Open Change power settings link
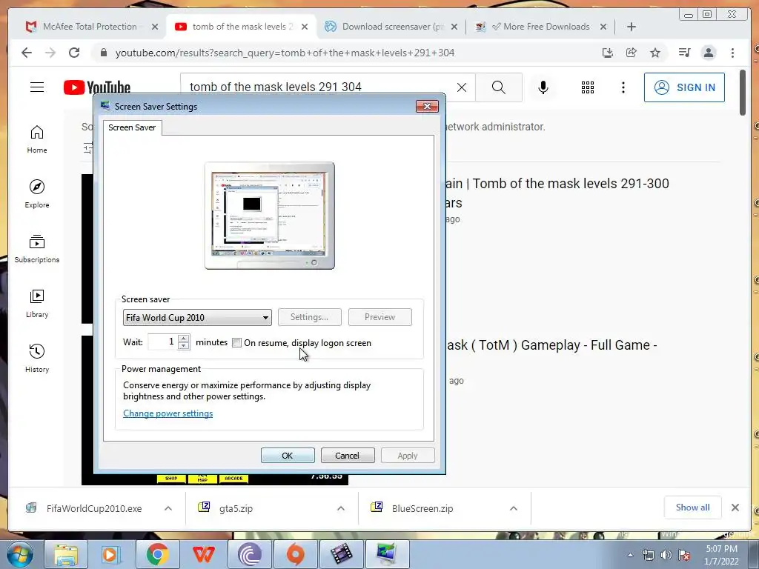The image size is (759, 569). click(168, 413)
